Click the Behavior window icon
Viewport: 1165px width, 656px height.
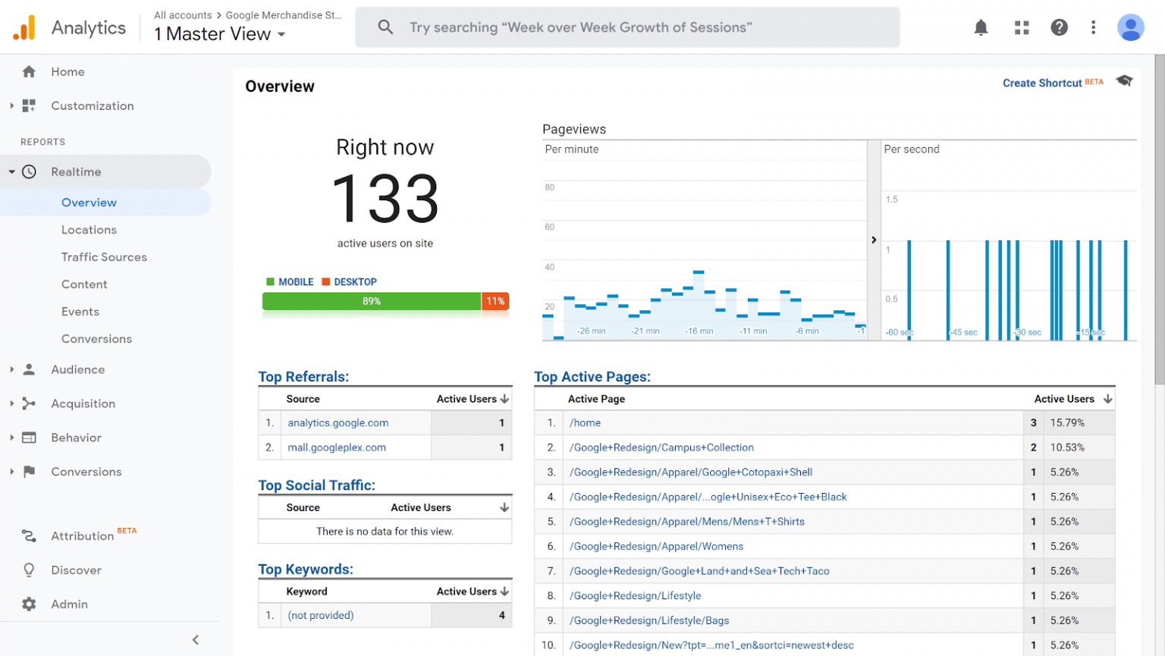pos(29,438)
